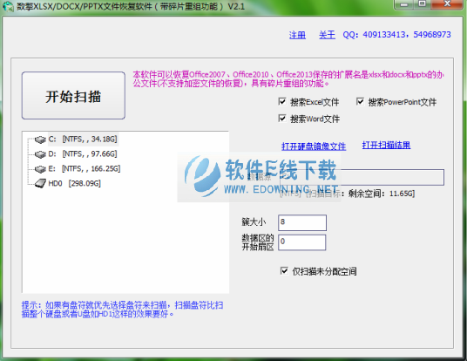Viewport: 467px width, 361px height.
Task: Click the 簇大小 cluster size input field
Action: coord(302,222)
